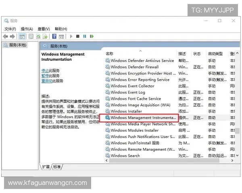Select Windows Image Acquisition (WIA) service
Screen dimensions: 242x193
coord(140,105)
